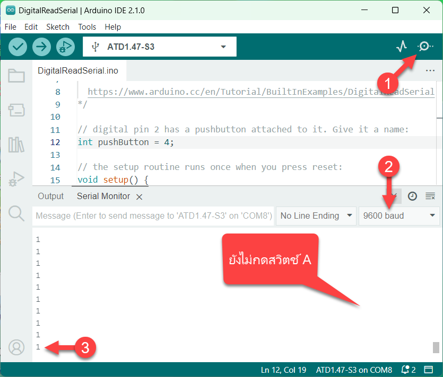Toggle the bottom panel icon in status bar

(428, 370)
